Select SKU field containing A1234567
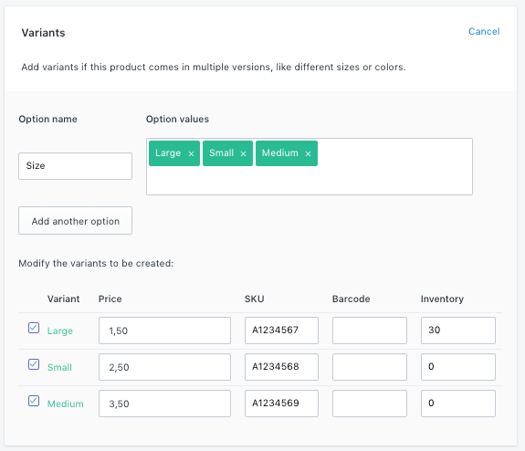The width and height of the screenshot is (525, 451). click(x=281, y=330)
